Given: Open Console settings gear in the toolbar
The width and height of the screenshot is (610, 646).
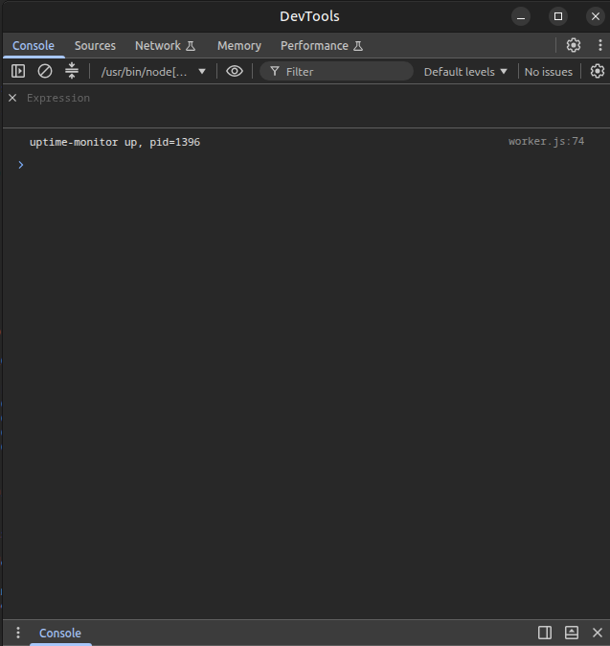Looking at the screenshot, I should [598, 71].
